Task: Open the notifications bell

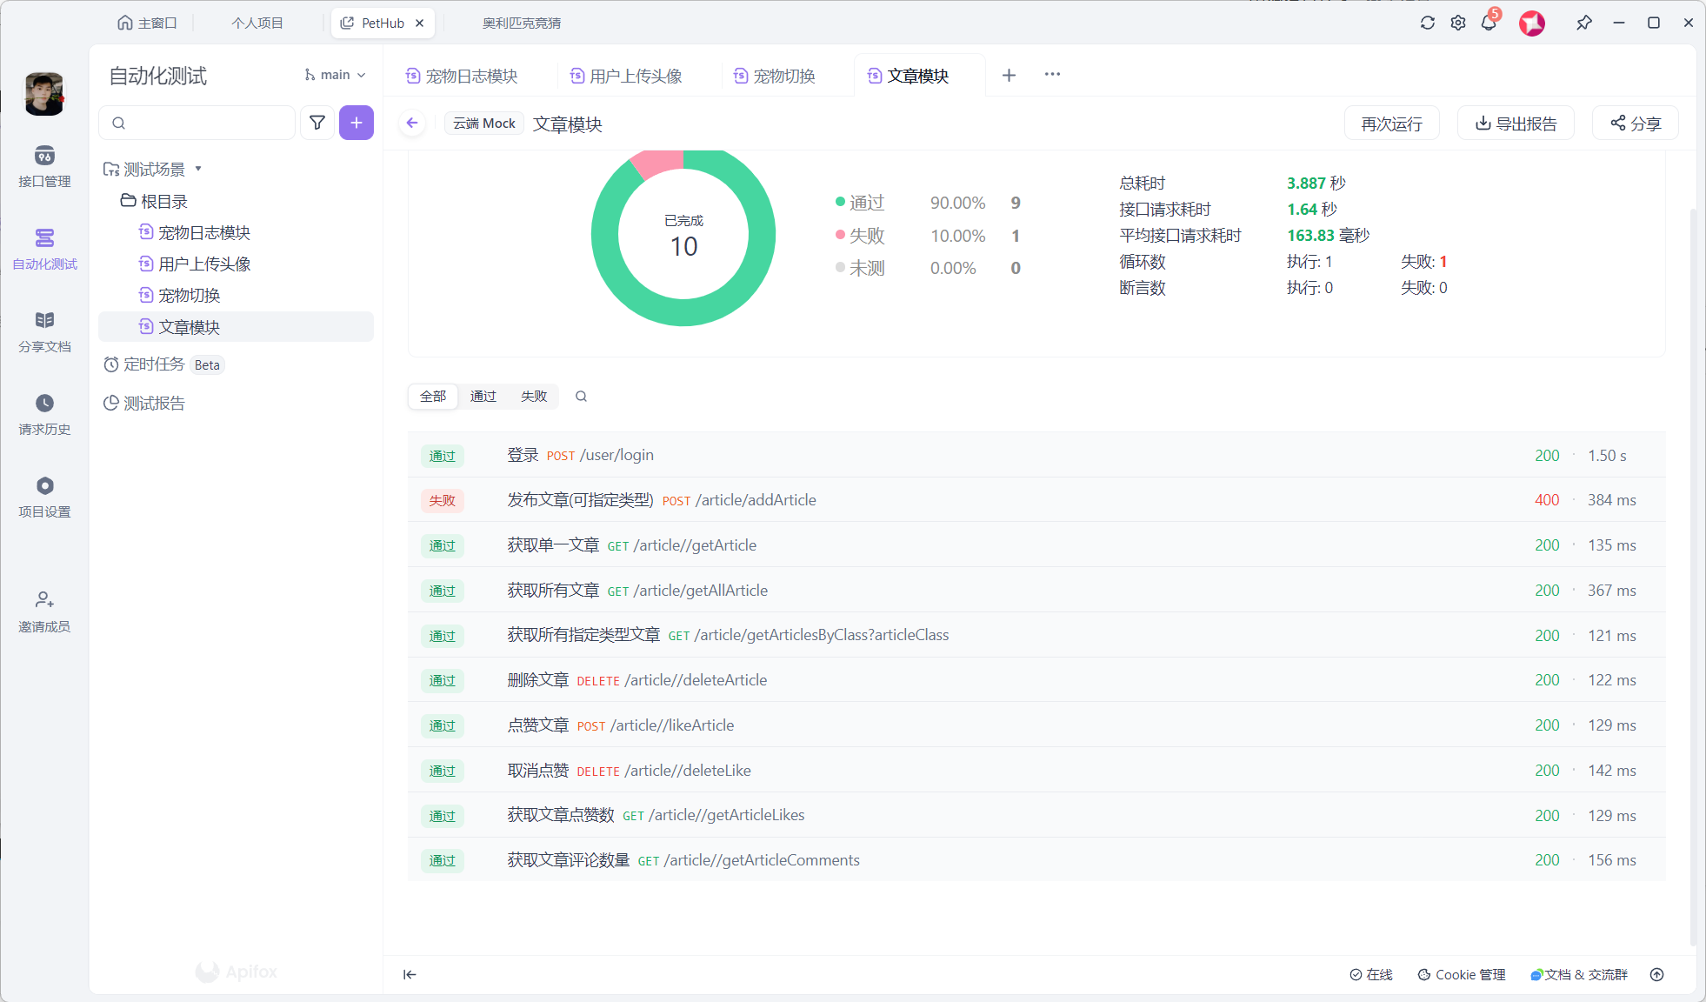Action: 1489,23
